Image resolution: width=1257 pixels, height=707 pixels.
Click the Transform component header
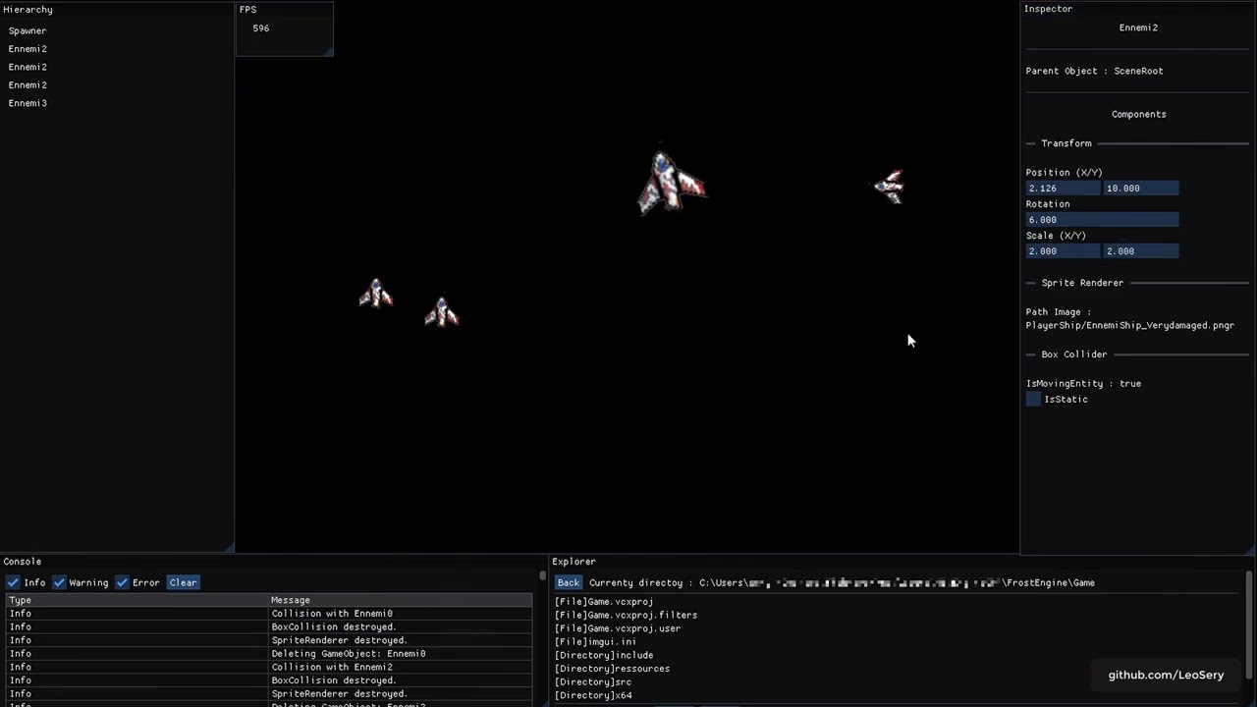pyautogui.click(x=1066, y=143)
